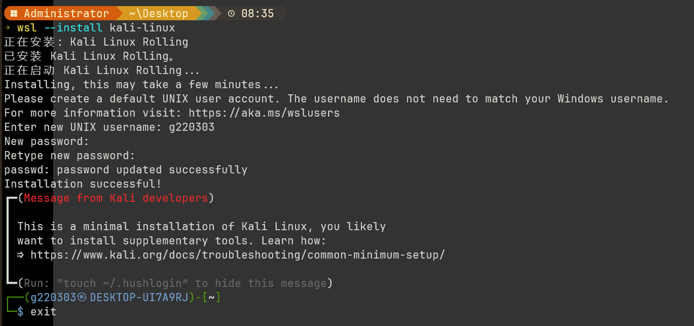This screenshot has height=326, width=694.
Task: Click the double arrow before the kali.org URL
Action: [x=21, y=255]
